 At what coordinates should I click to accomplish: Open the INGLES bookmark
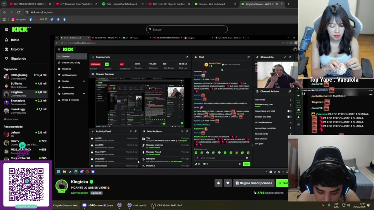[41, 20]
